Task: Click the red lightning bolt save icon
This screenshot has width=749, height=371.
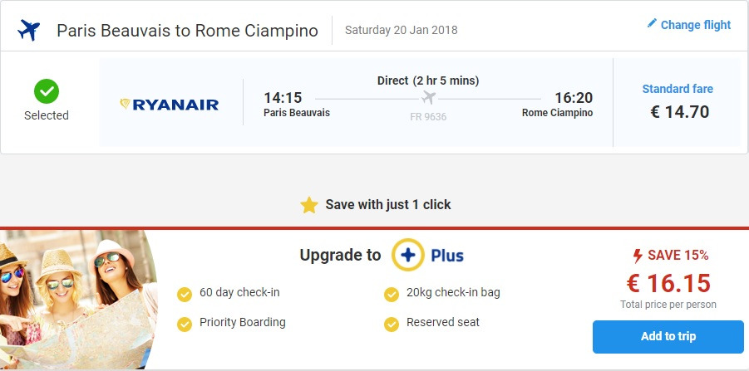Action: click(638, 255)
